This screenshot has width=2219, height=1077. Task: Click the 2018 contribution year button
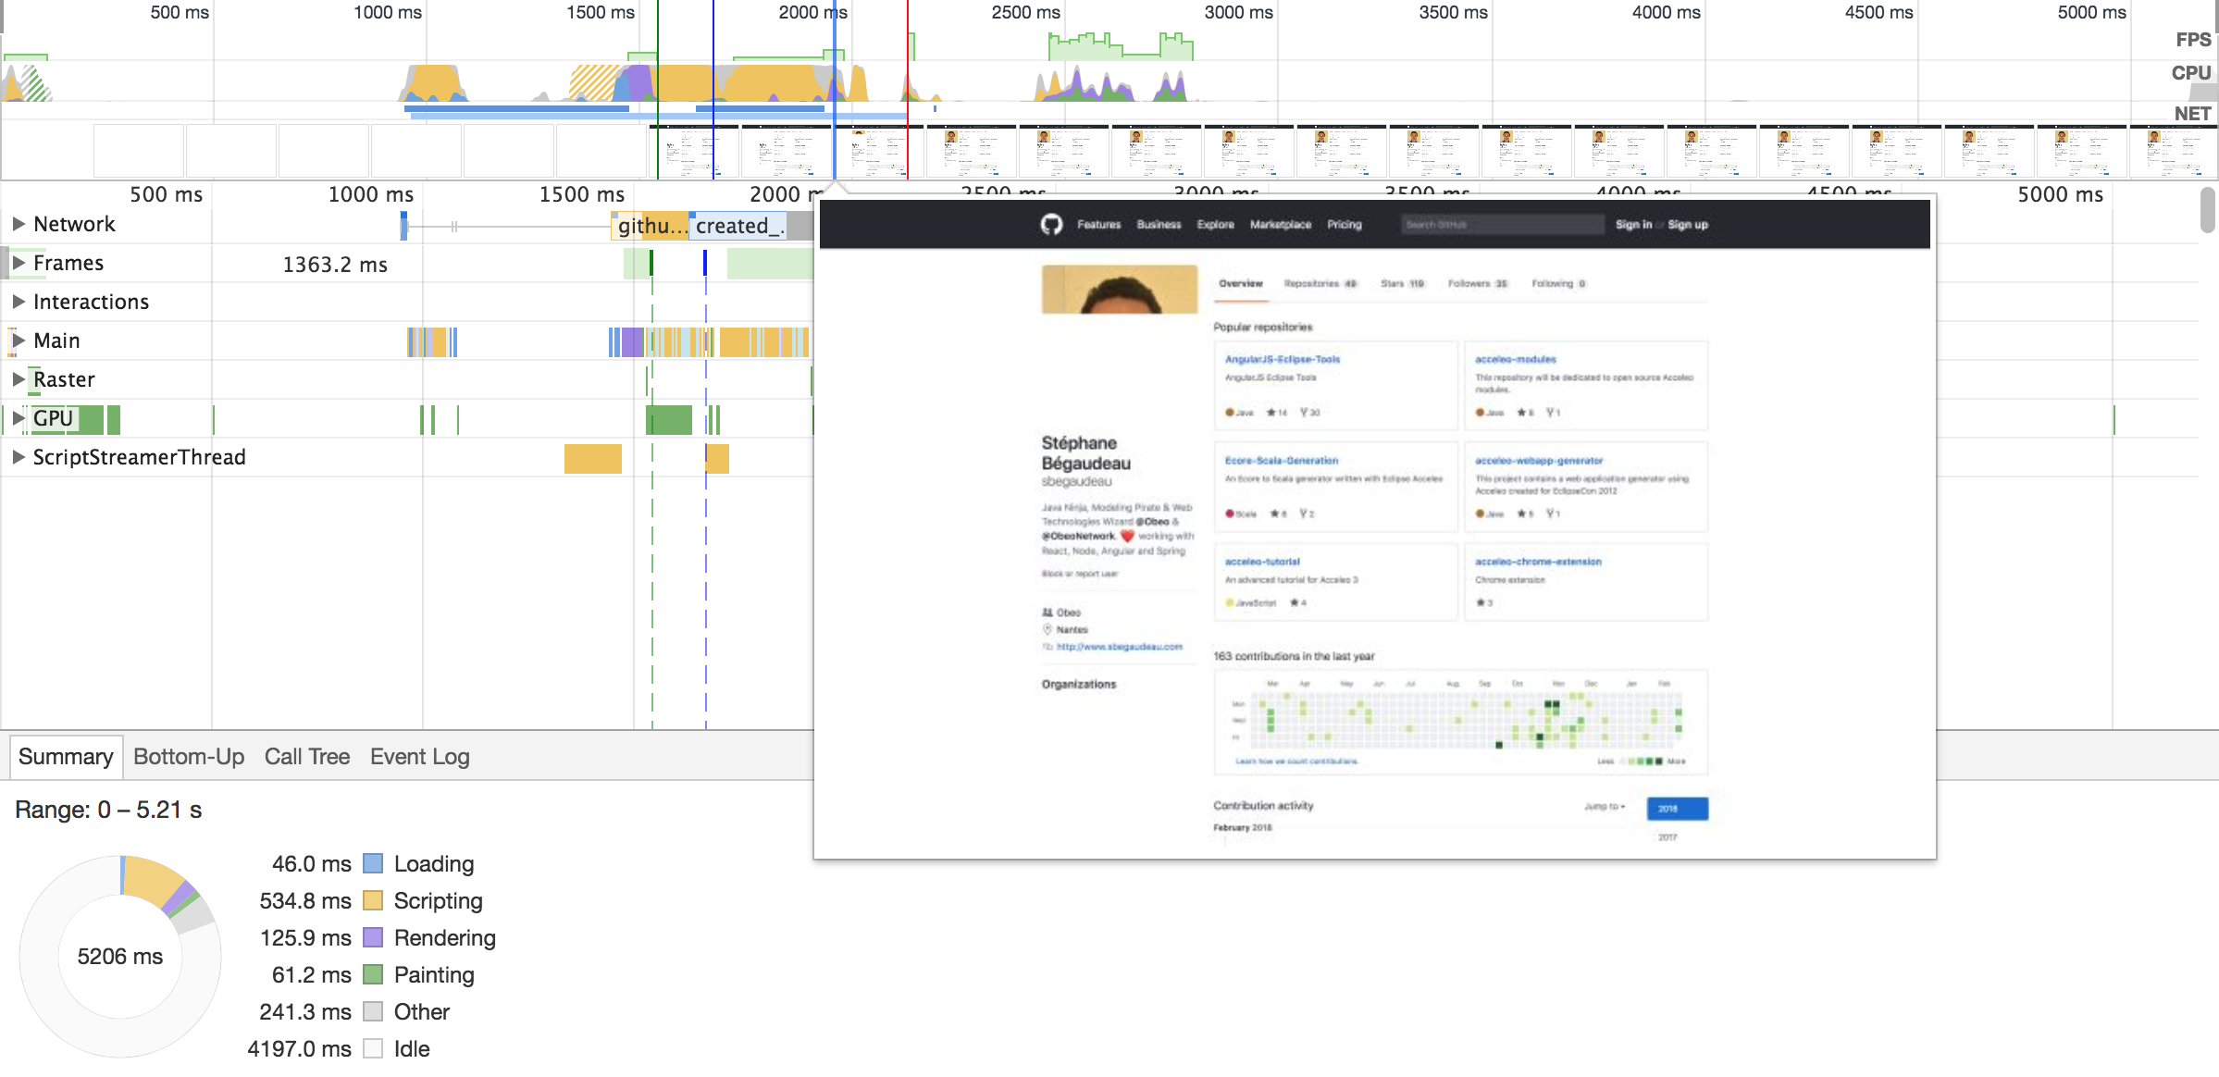pyautogui.click(x=1677, y=809)
